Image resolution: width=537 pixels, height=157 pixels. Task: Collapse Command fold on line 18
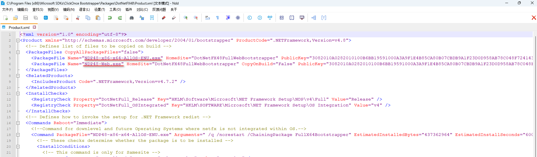point(18,135)
